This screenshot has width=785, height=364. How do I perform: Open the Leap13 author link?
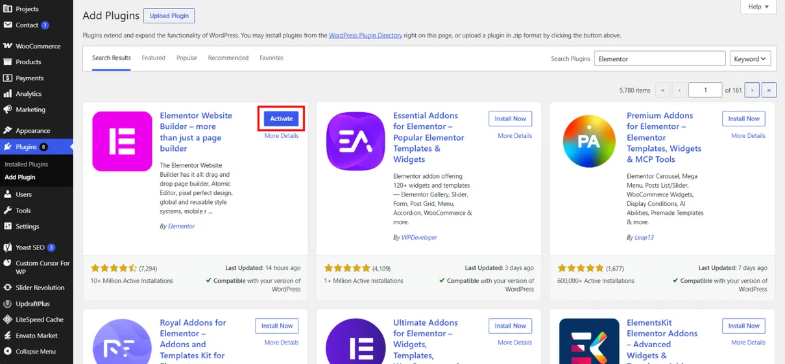coord(644,238)
